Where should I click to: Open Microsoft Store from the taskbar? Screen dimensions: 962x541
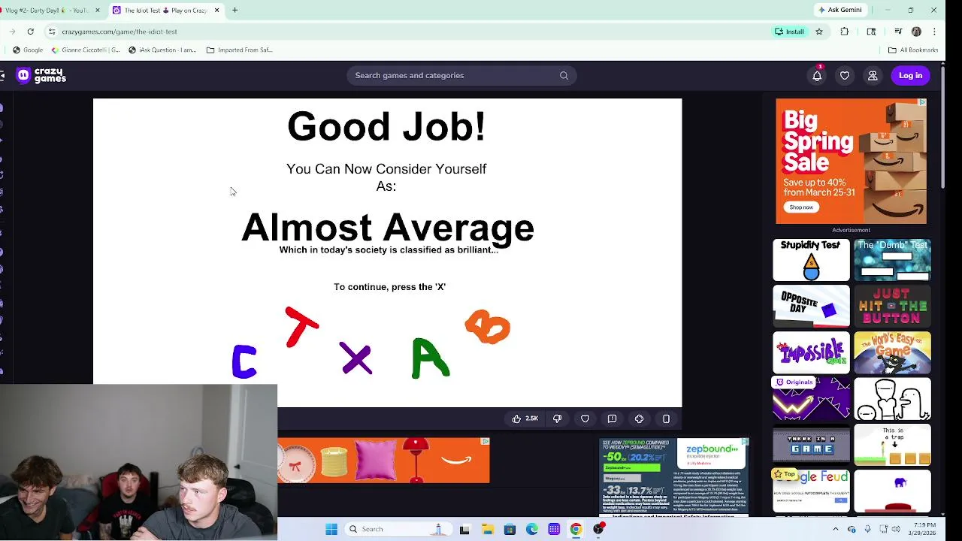tap(510, 529)
